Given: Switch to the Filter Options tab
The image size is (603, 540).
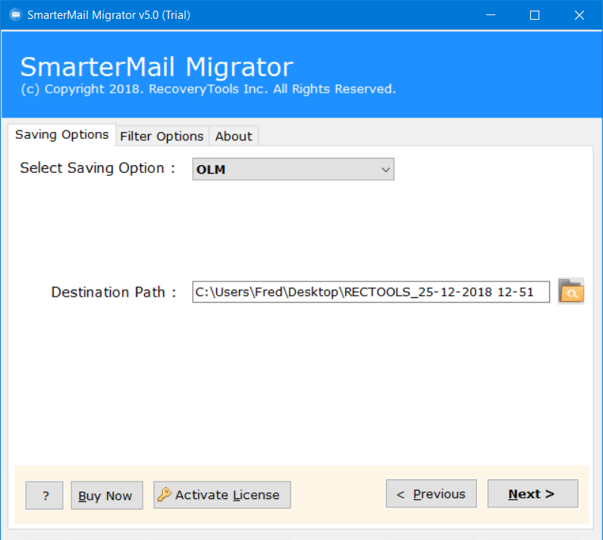Looking at the screenshot, I should click(162, 137).
